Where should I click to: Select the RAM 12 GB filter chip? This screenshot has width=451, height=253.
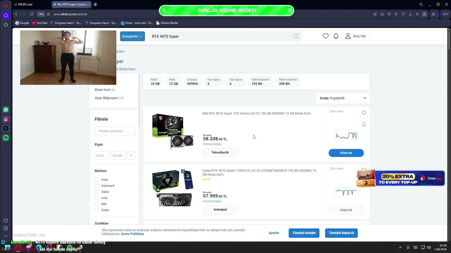173,82
